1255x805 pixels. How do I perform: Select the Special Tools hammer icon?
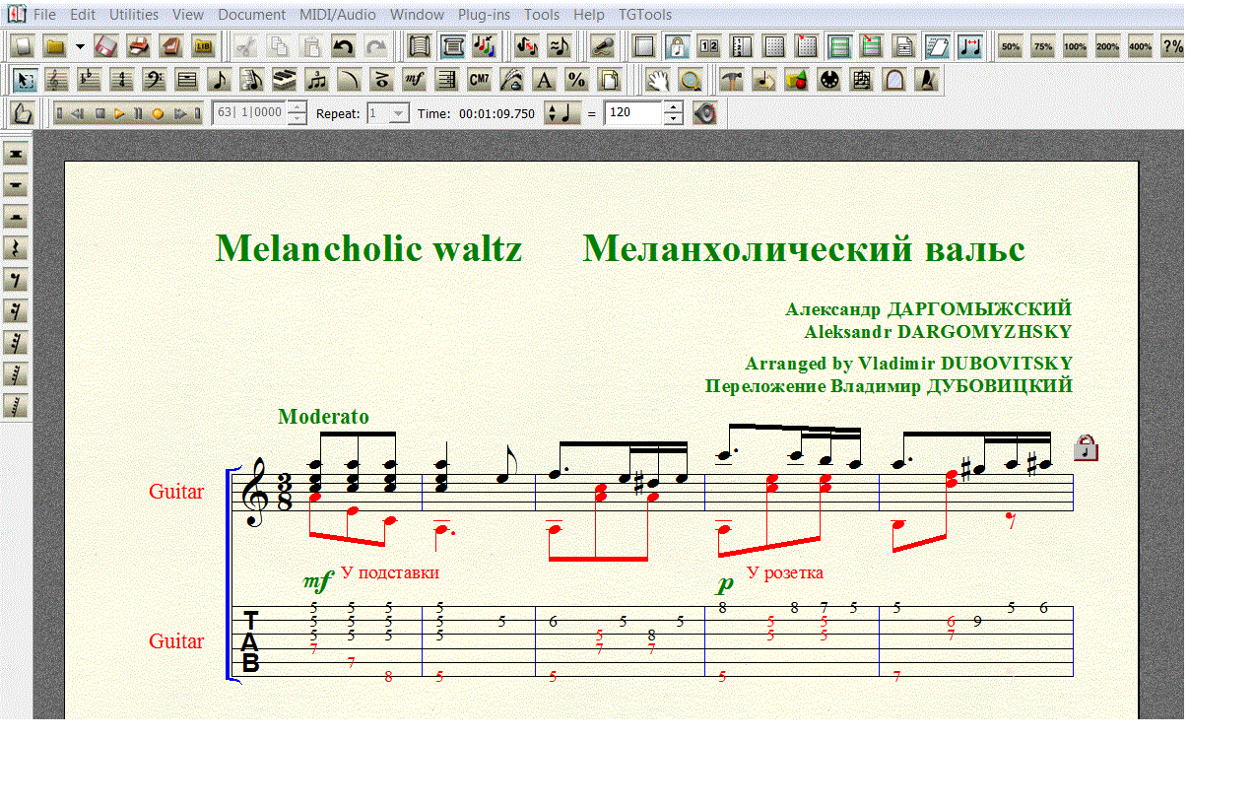click(x=732, y=80)
